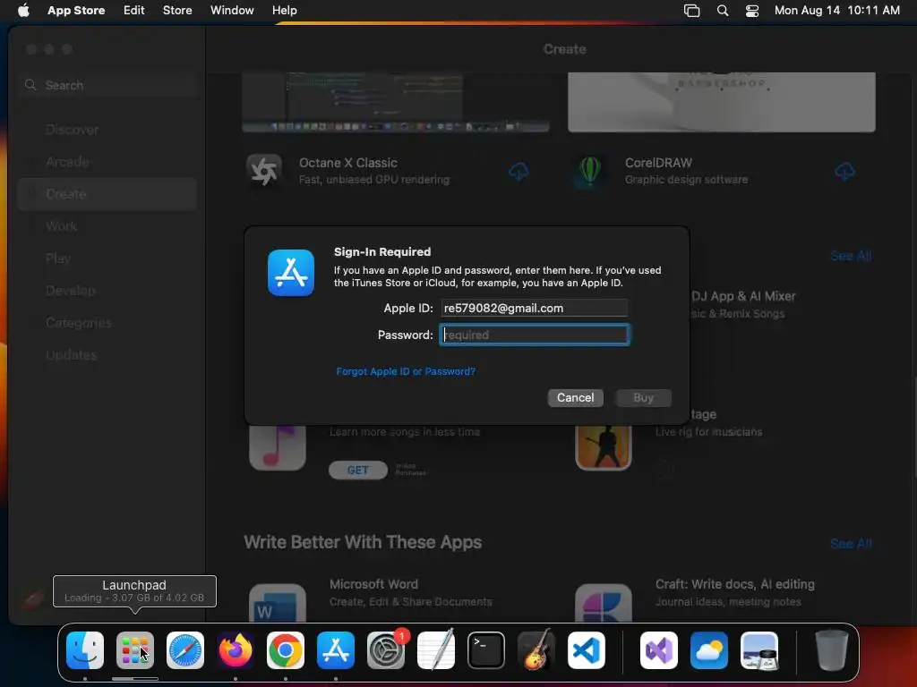Click the DJ App & AI Mixer title
917x687 pixels.
pyautogui.click(x=743, y=296)
